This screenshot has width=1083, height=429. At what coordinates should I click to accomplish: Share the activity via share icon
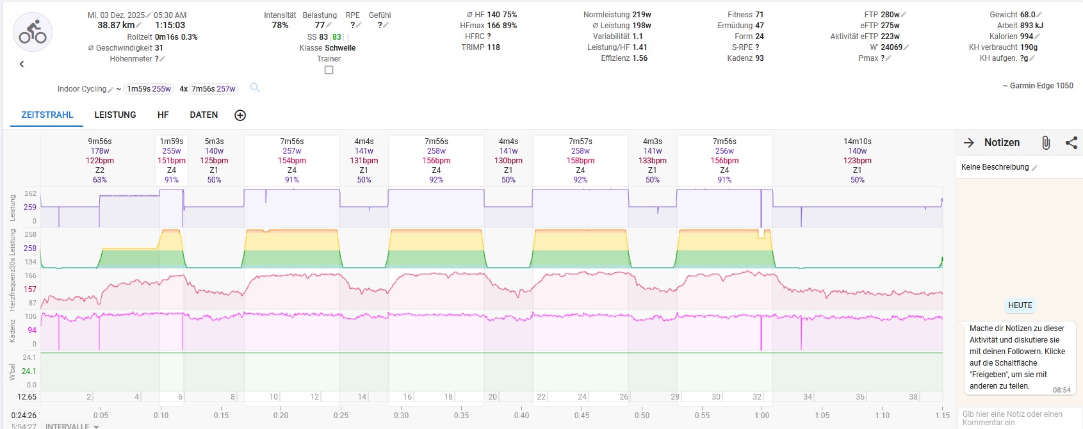point(1071,143)
